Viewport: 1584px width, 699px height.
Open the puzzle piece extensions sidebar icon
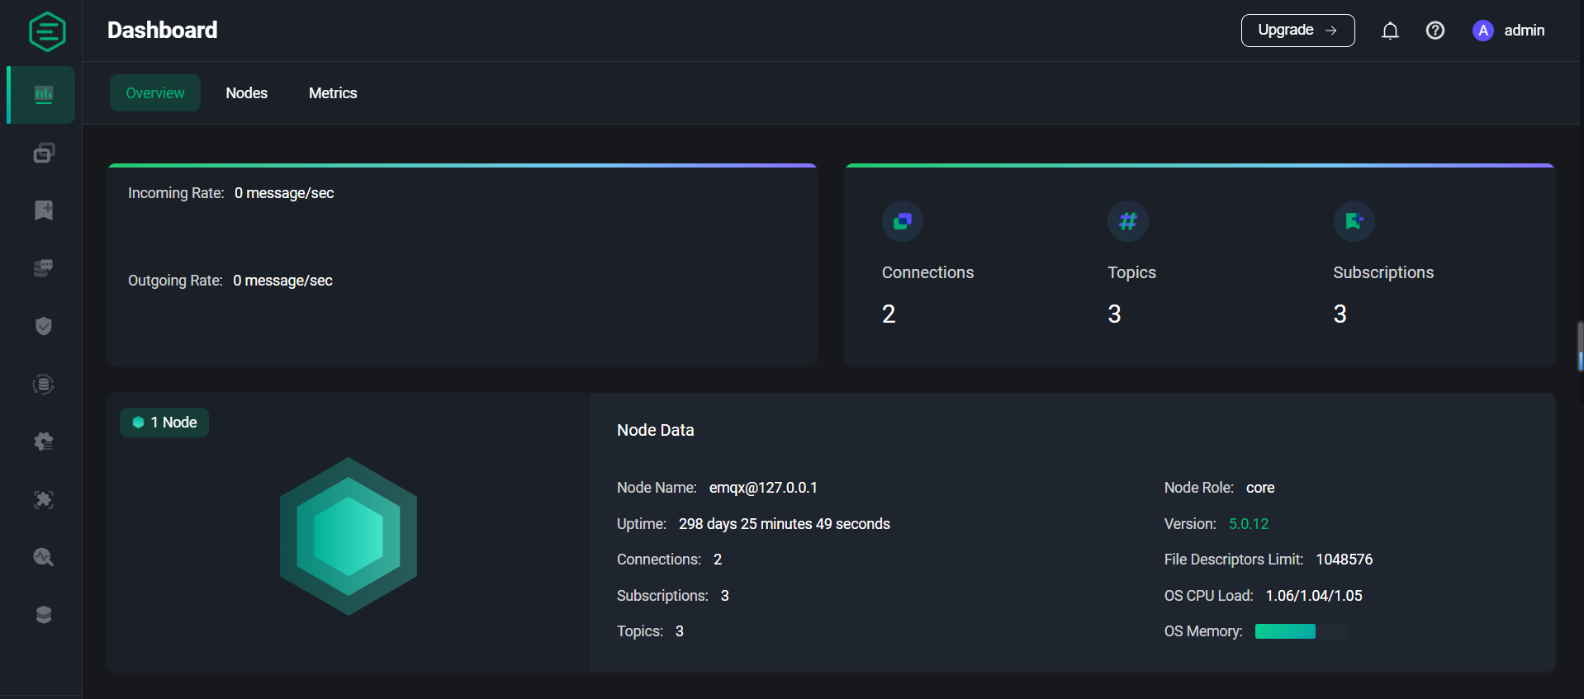pos(44,499)
